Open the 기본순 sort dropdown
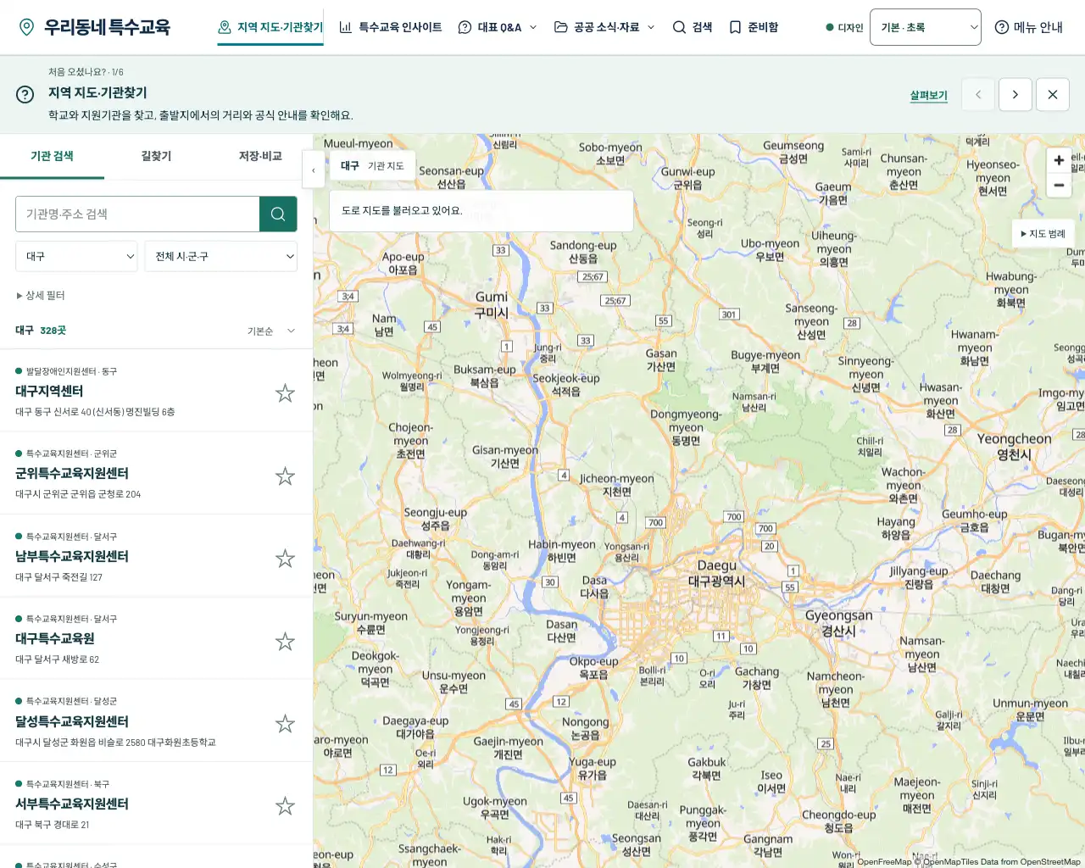 pos(271,331)
